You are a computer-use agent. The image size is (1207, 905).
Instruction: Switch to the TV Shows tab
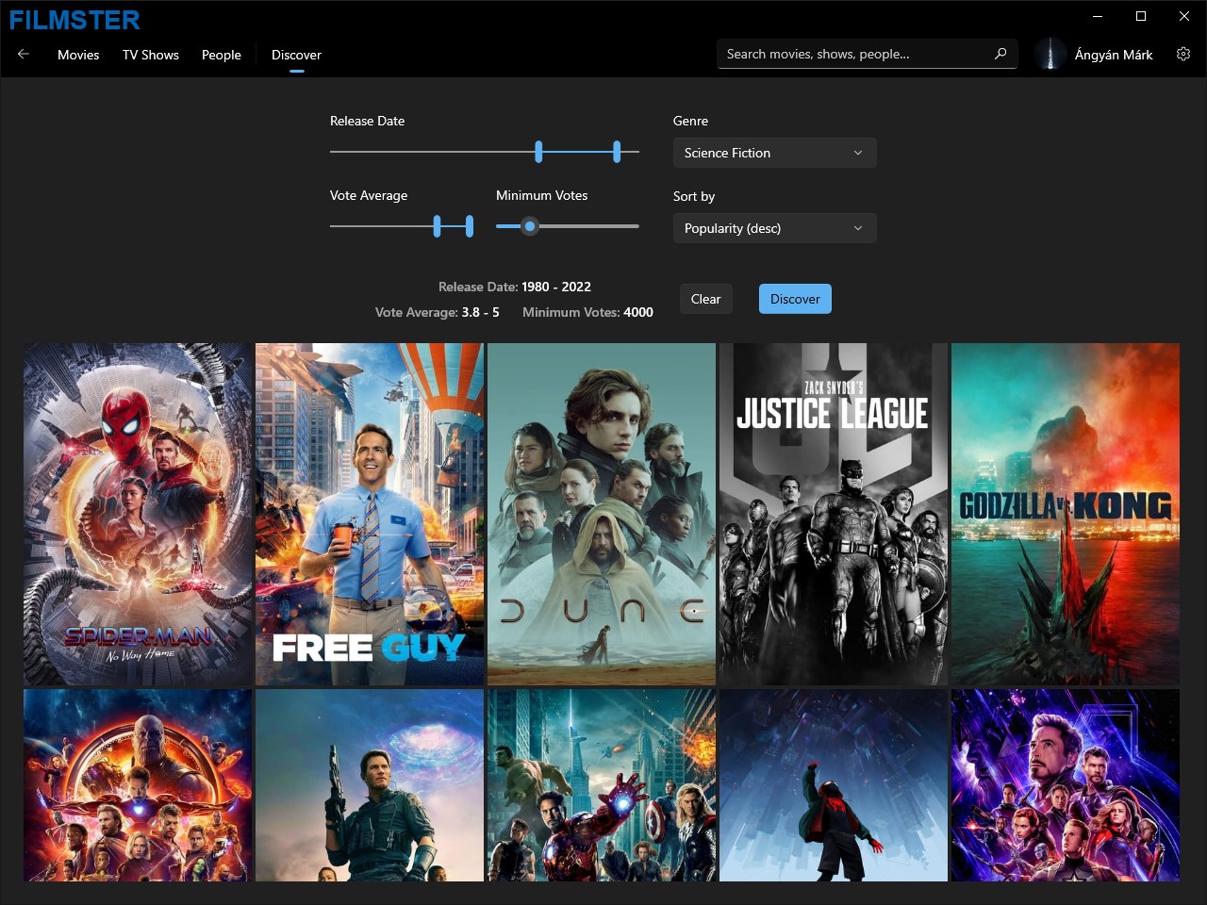click(x=151, y=55)
